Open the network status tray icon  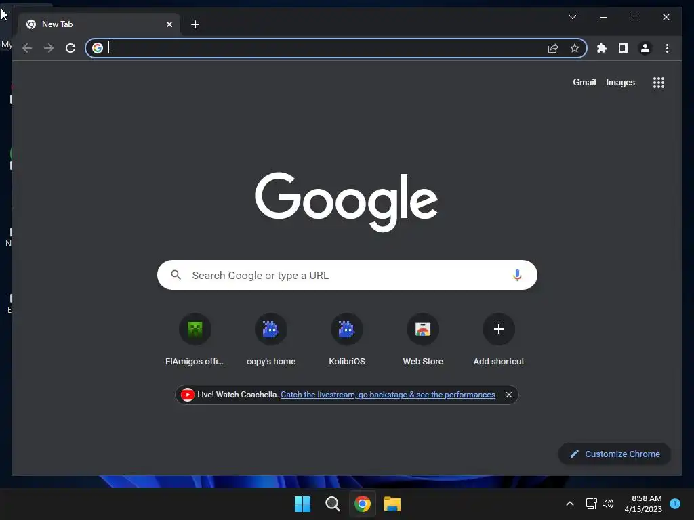(x=591, y=504)
